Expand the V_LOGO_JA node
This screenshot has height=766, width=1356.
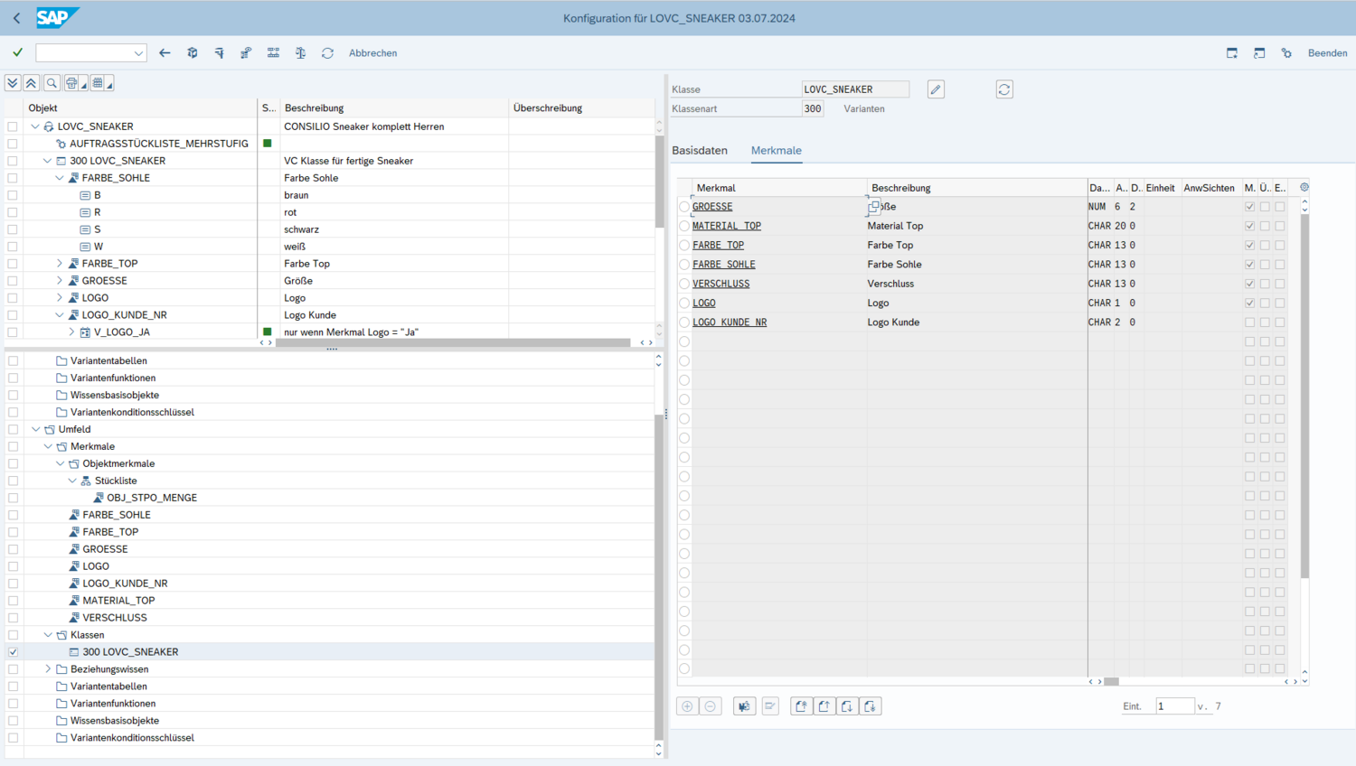71,332
